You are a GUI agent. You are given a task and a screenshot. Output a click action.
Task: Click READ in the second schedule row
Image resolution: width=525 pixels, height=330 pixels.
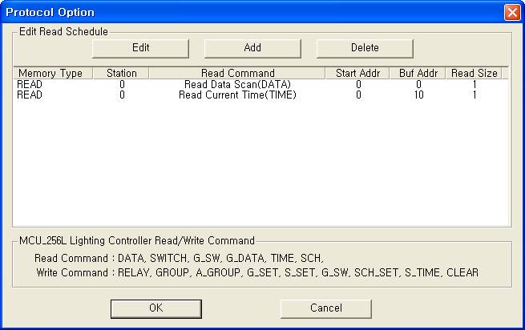(30, 95)
